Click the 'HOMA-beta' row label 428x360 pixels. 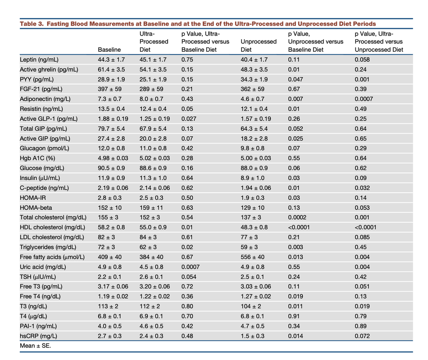(x=36, y=208)
